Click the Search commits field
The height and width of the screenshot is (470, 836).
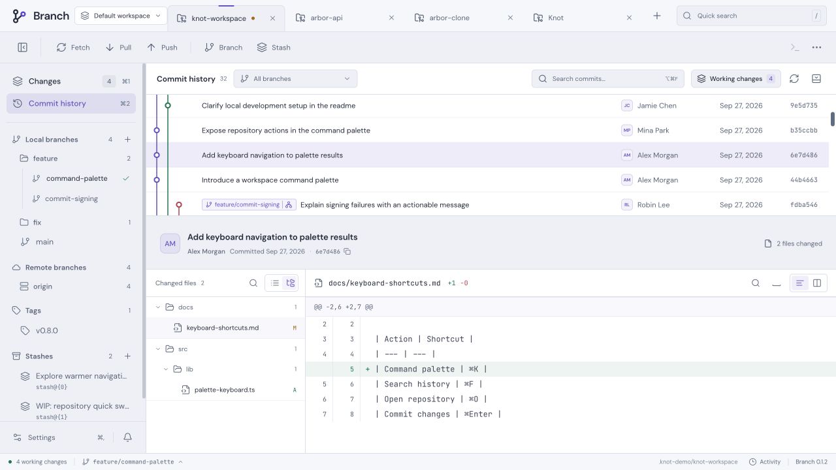607,79
